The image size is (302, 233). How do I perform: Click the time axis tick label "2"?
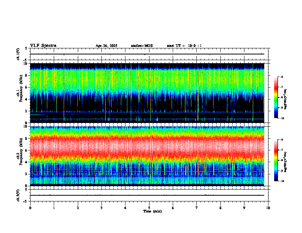click(x=78, y=208)
